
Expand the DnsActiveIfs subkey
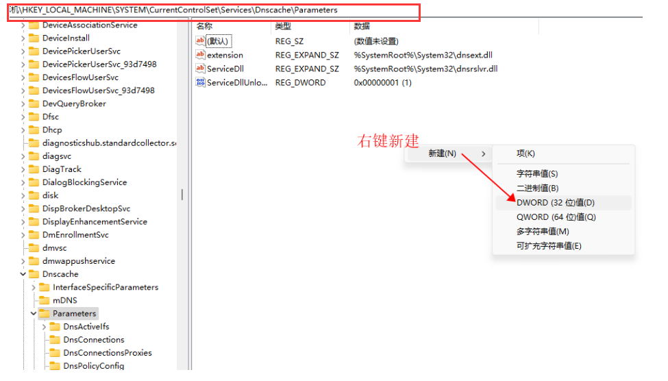tap(45, 327)
